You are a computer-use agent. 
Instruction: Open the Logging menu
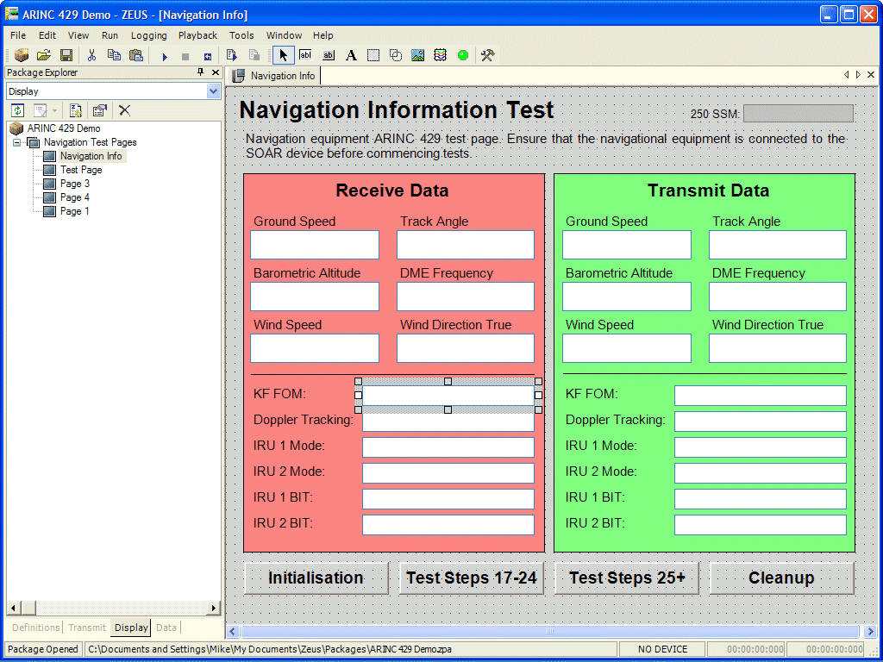(x=148, y=34)
